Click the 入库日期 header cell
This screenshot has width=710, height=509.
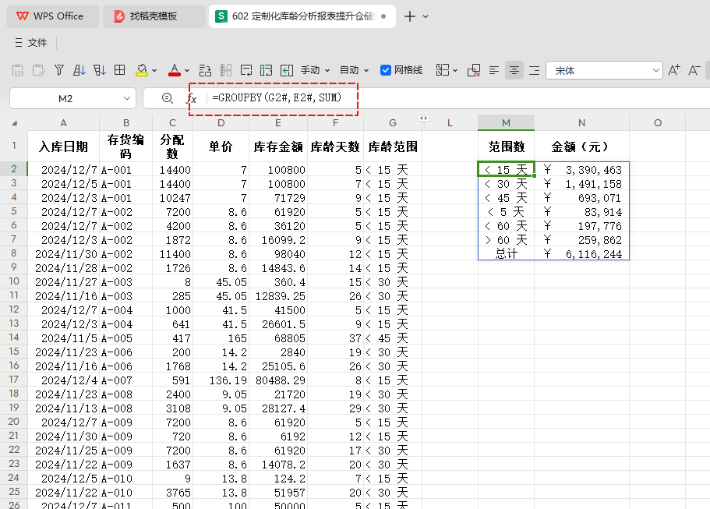coord(63,147)
